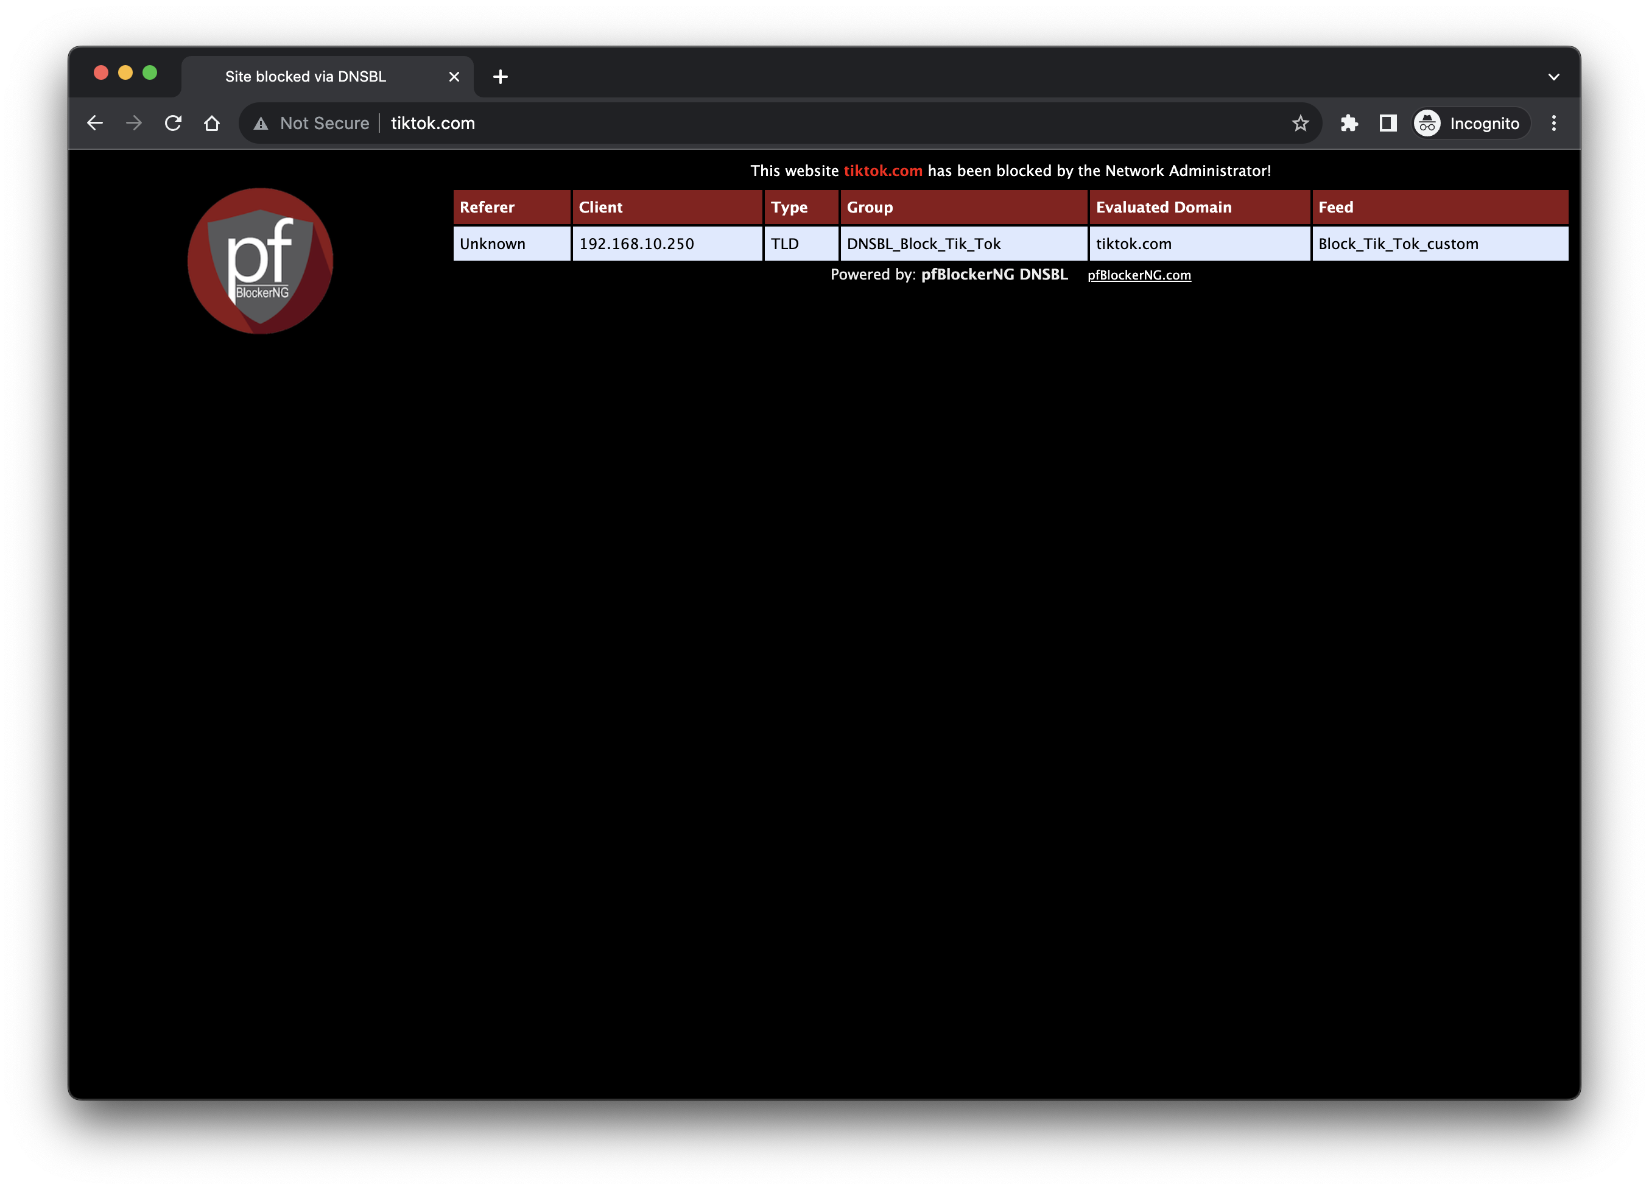
Task: Go to the home page icon
Action: pyautogui.click(x=211, y=123)
